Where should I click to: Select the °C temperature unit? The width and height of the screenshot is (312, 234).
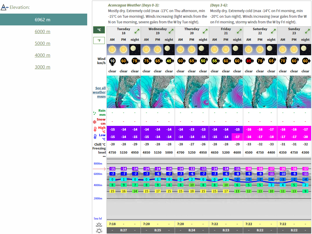pyautogui.click(x=99, y=30)
